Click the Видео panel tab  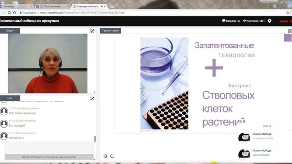tap(10, 31)
